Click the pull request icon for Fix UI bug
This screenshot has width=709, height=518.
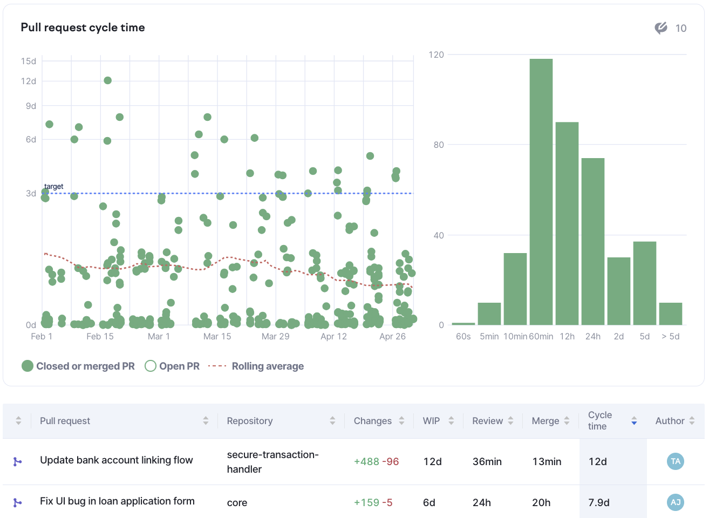click(17, 502)
